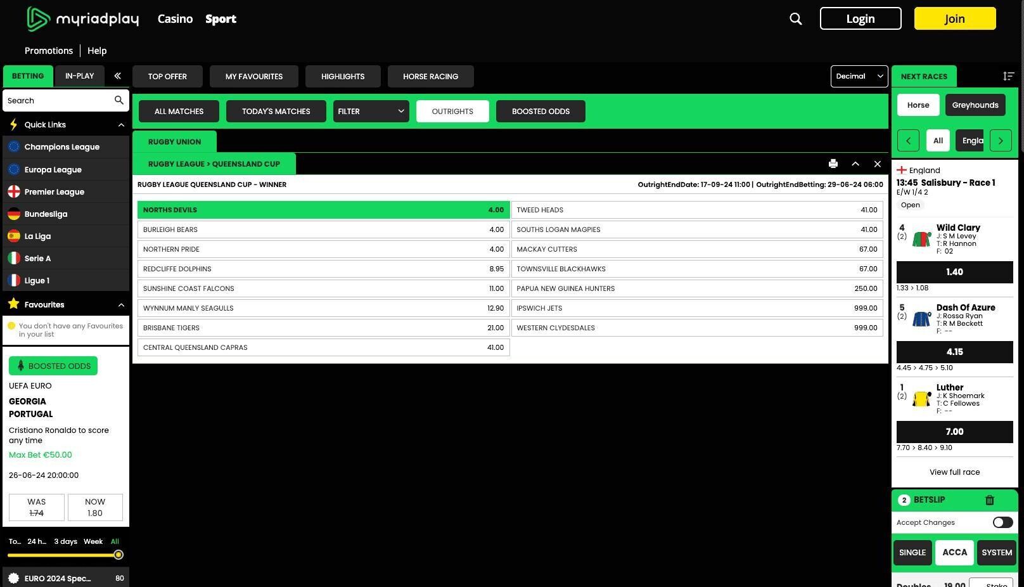Select the 3 days time range
Image resolution: width=1024 pixels, height=587 pixels.
(x=66, y=541)
